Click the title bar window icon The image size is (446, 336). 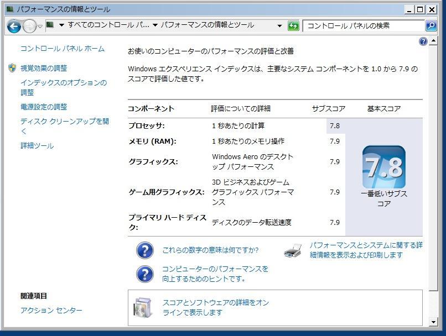click(x=9, y=9)
